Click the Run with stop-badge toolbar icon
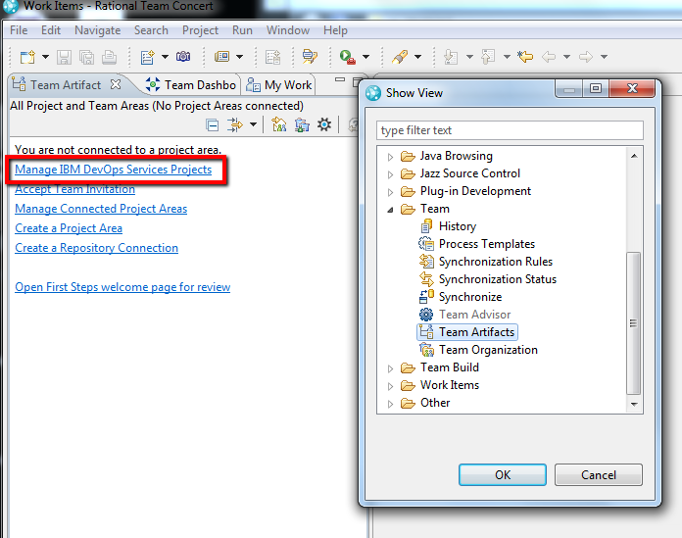The height and width of the screenshot is (538, 682). coord(348,57)
